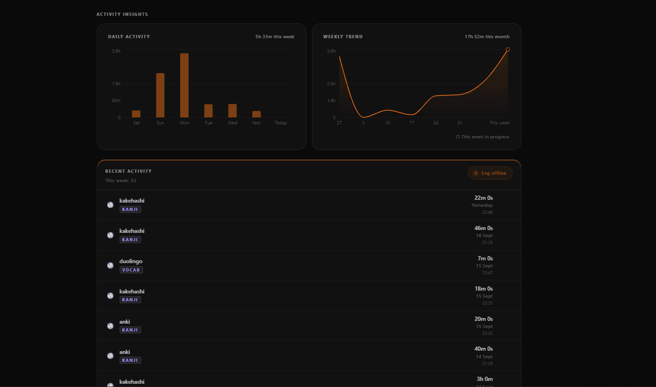656x387 pixels.
Task: Click the Log offline button
Action: tap(490, 173)
